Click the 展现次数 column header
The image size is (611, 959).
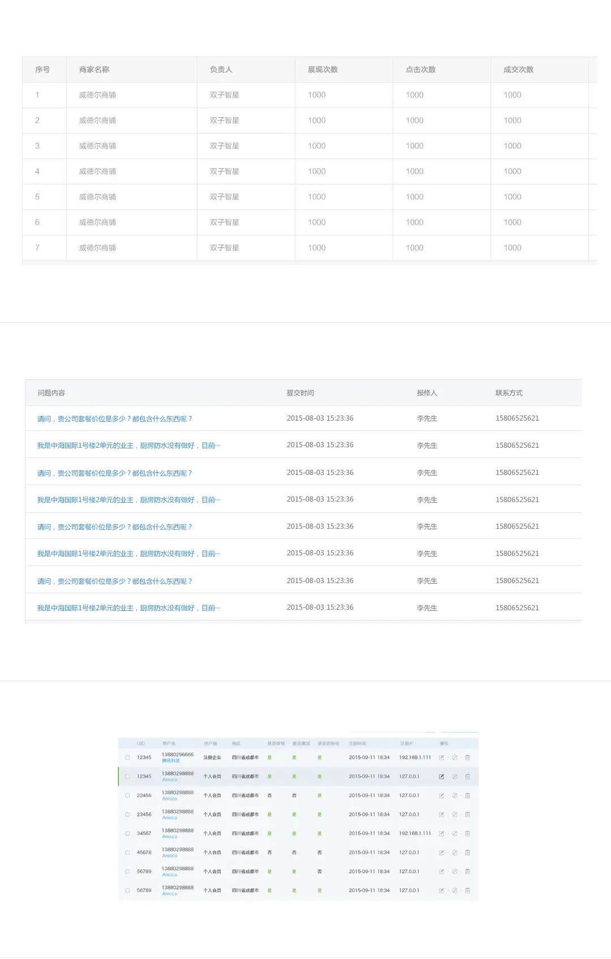click(323, 70)
